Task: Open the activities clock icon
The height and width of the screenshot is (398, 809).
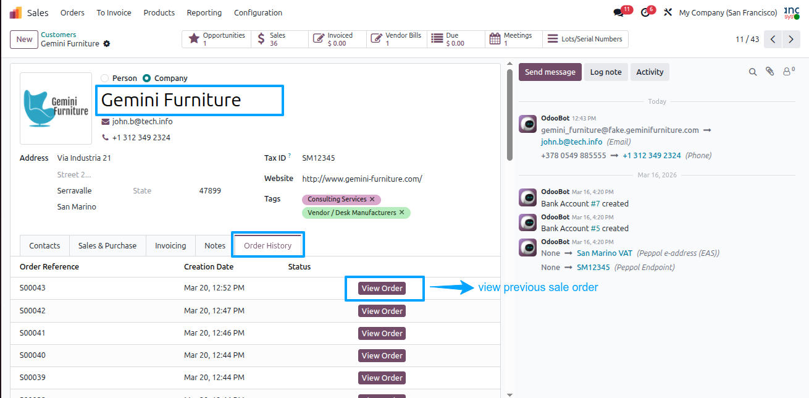Action: [x=645, y=12]
